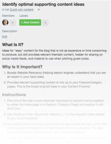Click Edit under Description
The width and height of the screenshot is (111, 144).
click(5, 37)
